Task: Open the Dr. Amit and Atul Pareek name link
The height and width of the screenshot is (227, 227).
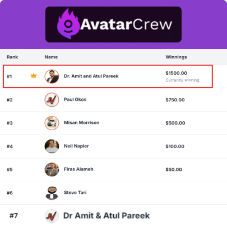Action: coord(91,76)
